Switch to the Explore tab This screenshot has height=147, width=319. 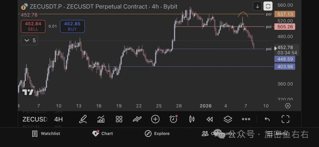point(157,133)
